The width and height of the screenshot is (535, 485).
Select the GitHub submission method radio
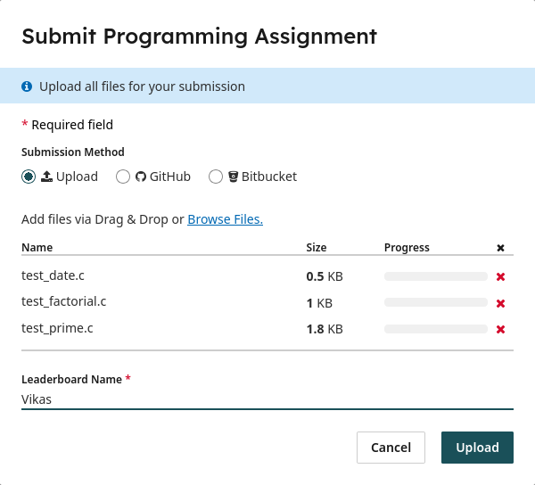pos(123,177)
